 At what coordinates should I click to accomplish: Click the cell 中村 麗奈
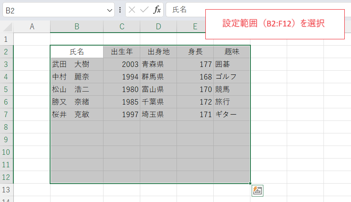77,77
